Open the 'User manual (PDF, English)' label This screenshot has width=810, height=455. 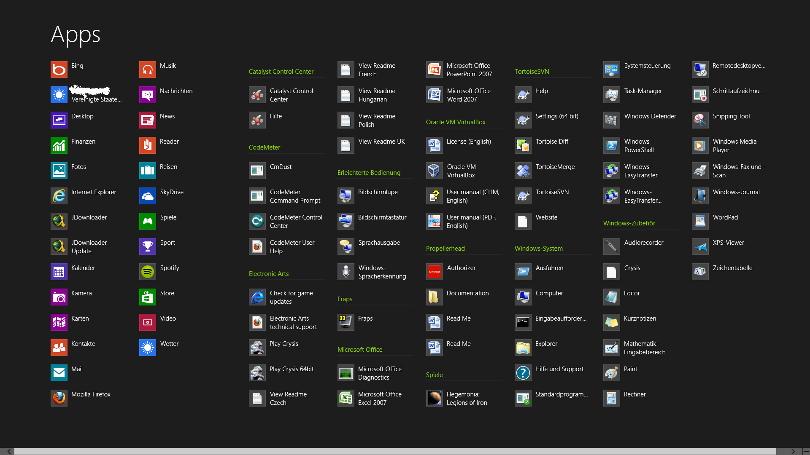point(471,222)
